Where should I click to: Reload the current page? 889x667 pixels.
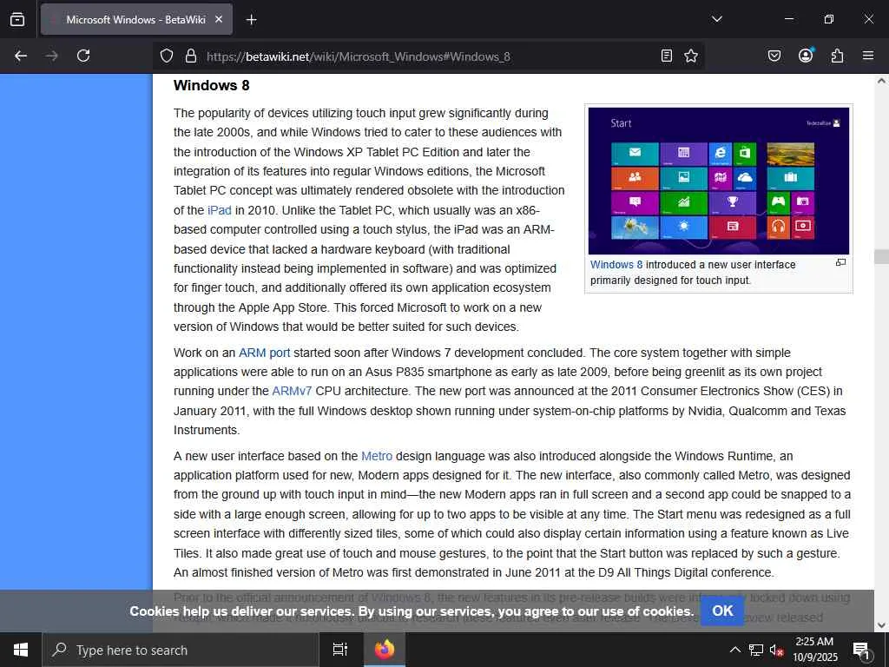[83, 56]
